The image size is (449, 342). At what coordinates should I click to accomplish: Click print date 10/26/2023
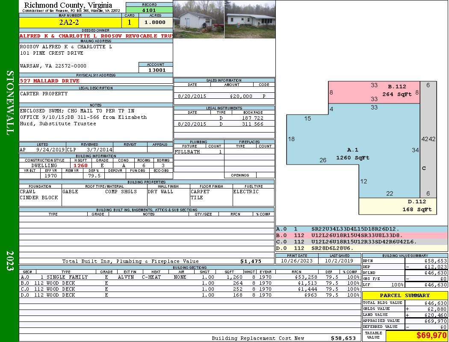click(x=297, y=261)
